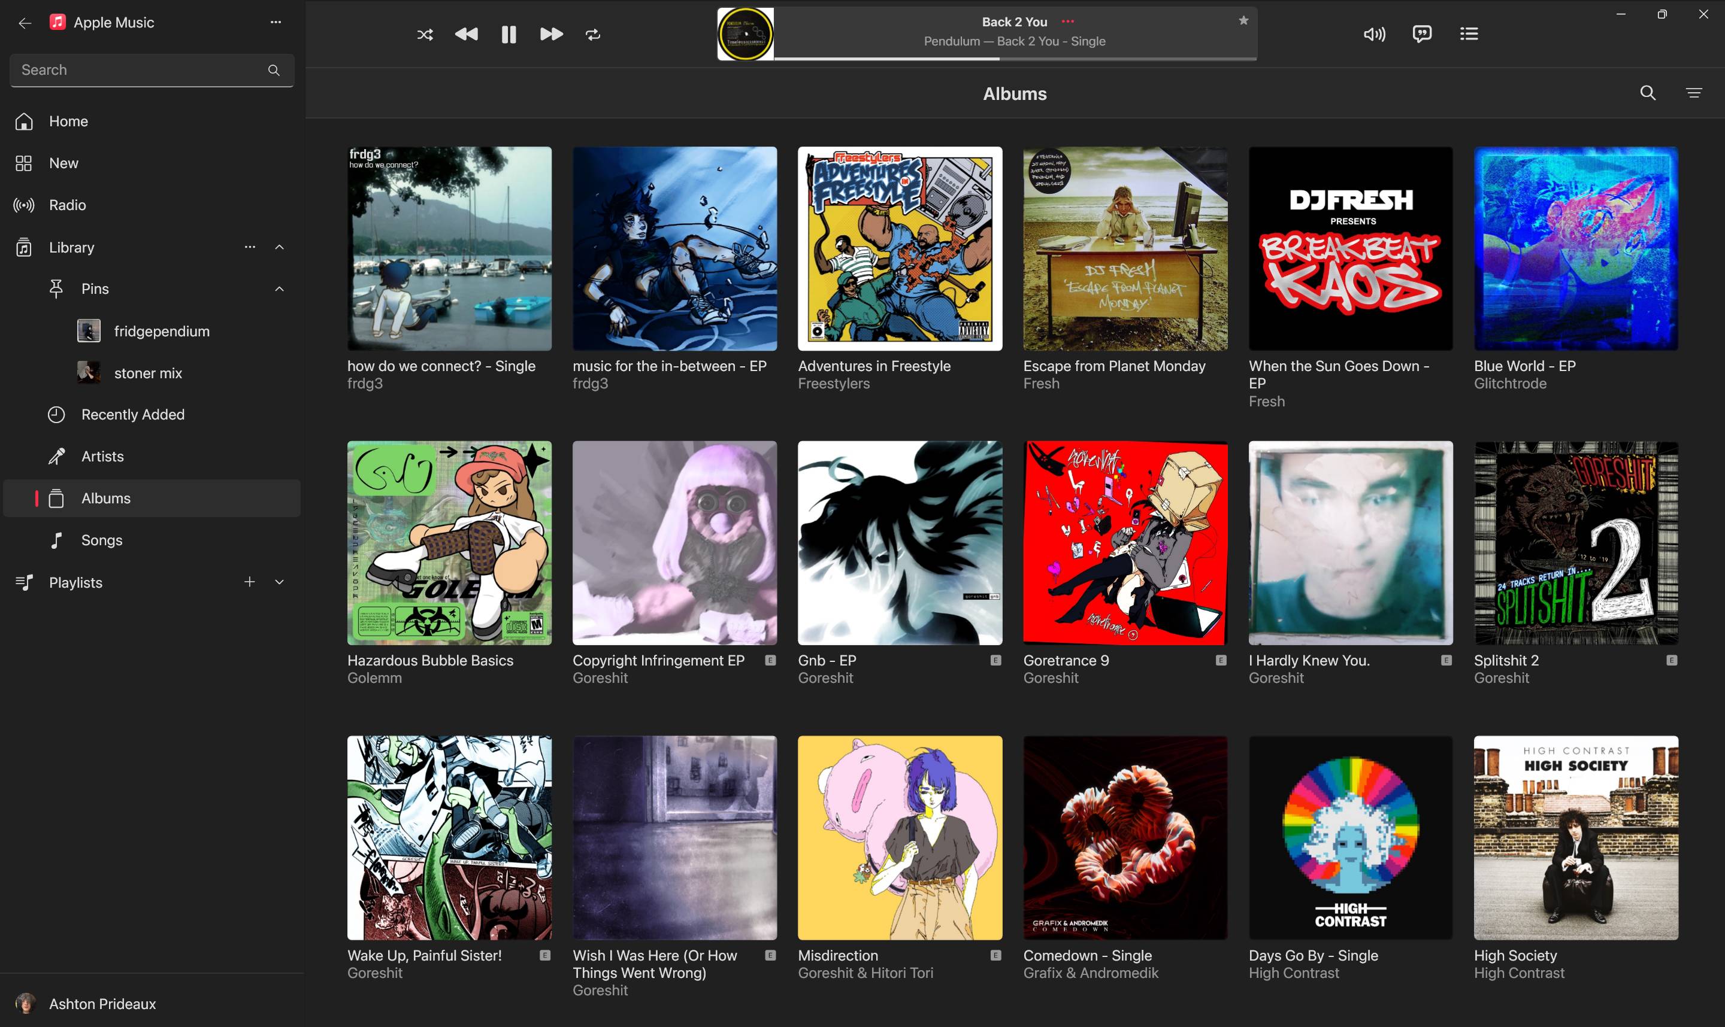Image resolution: width=1725 pixels, height=1027 pixels.
Task: Expand the Playlists section chevron
Action: [x=280, y=582]
